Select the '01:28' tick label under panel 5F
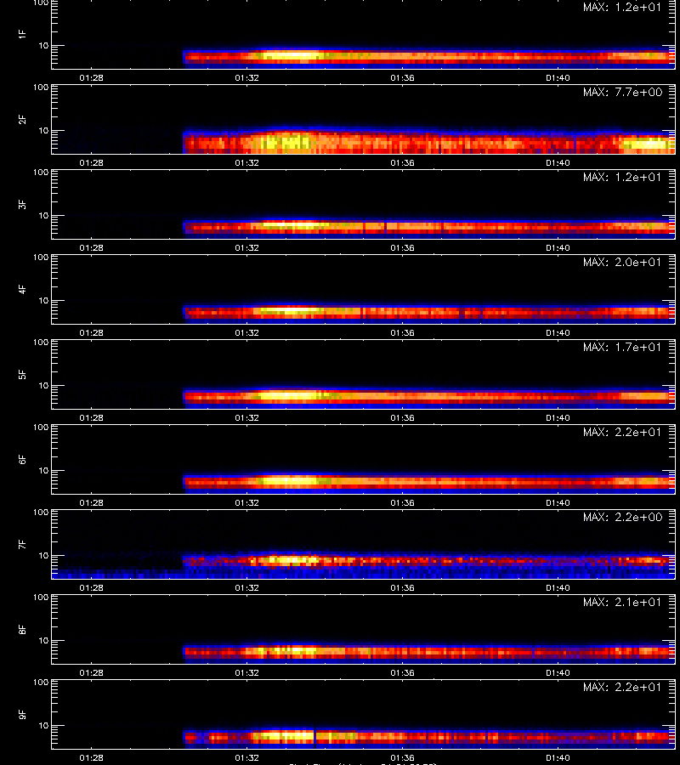Screen dimensions: 680x765 (91, 417)
